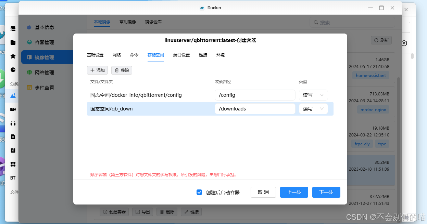Click /config mount path field
This screenshot has height=224, width=427.
(255, 95)
